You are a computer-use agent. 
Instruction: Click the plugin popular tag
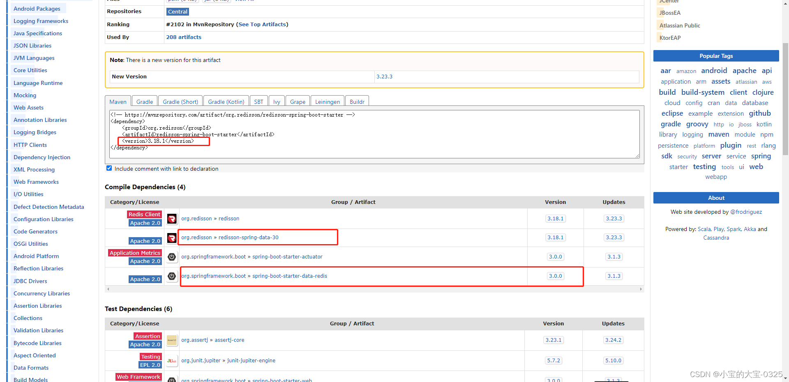731,145
